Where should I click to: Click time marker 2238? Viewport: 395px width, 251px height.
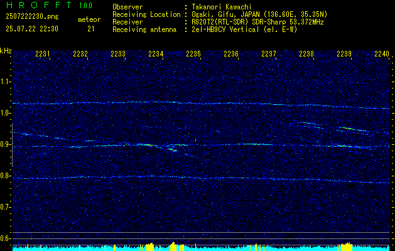pos(306,54)
